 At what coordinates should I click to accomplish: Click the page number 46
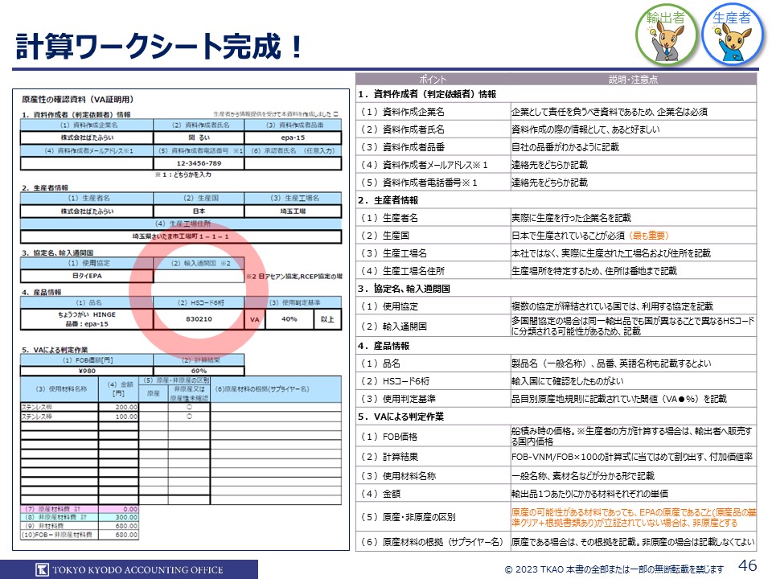click(x=747, y=565)
